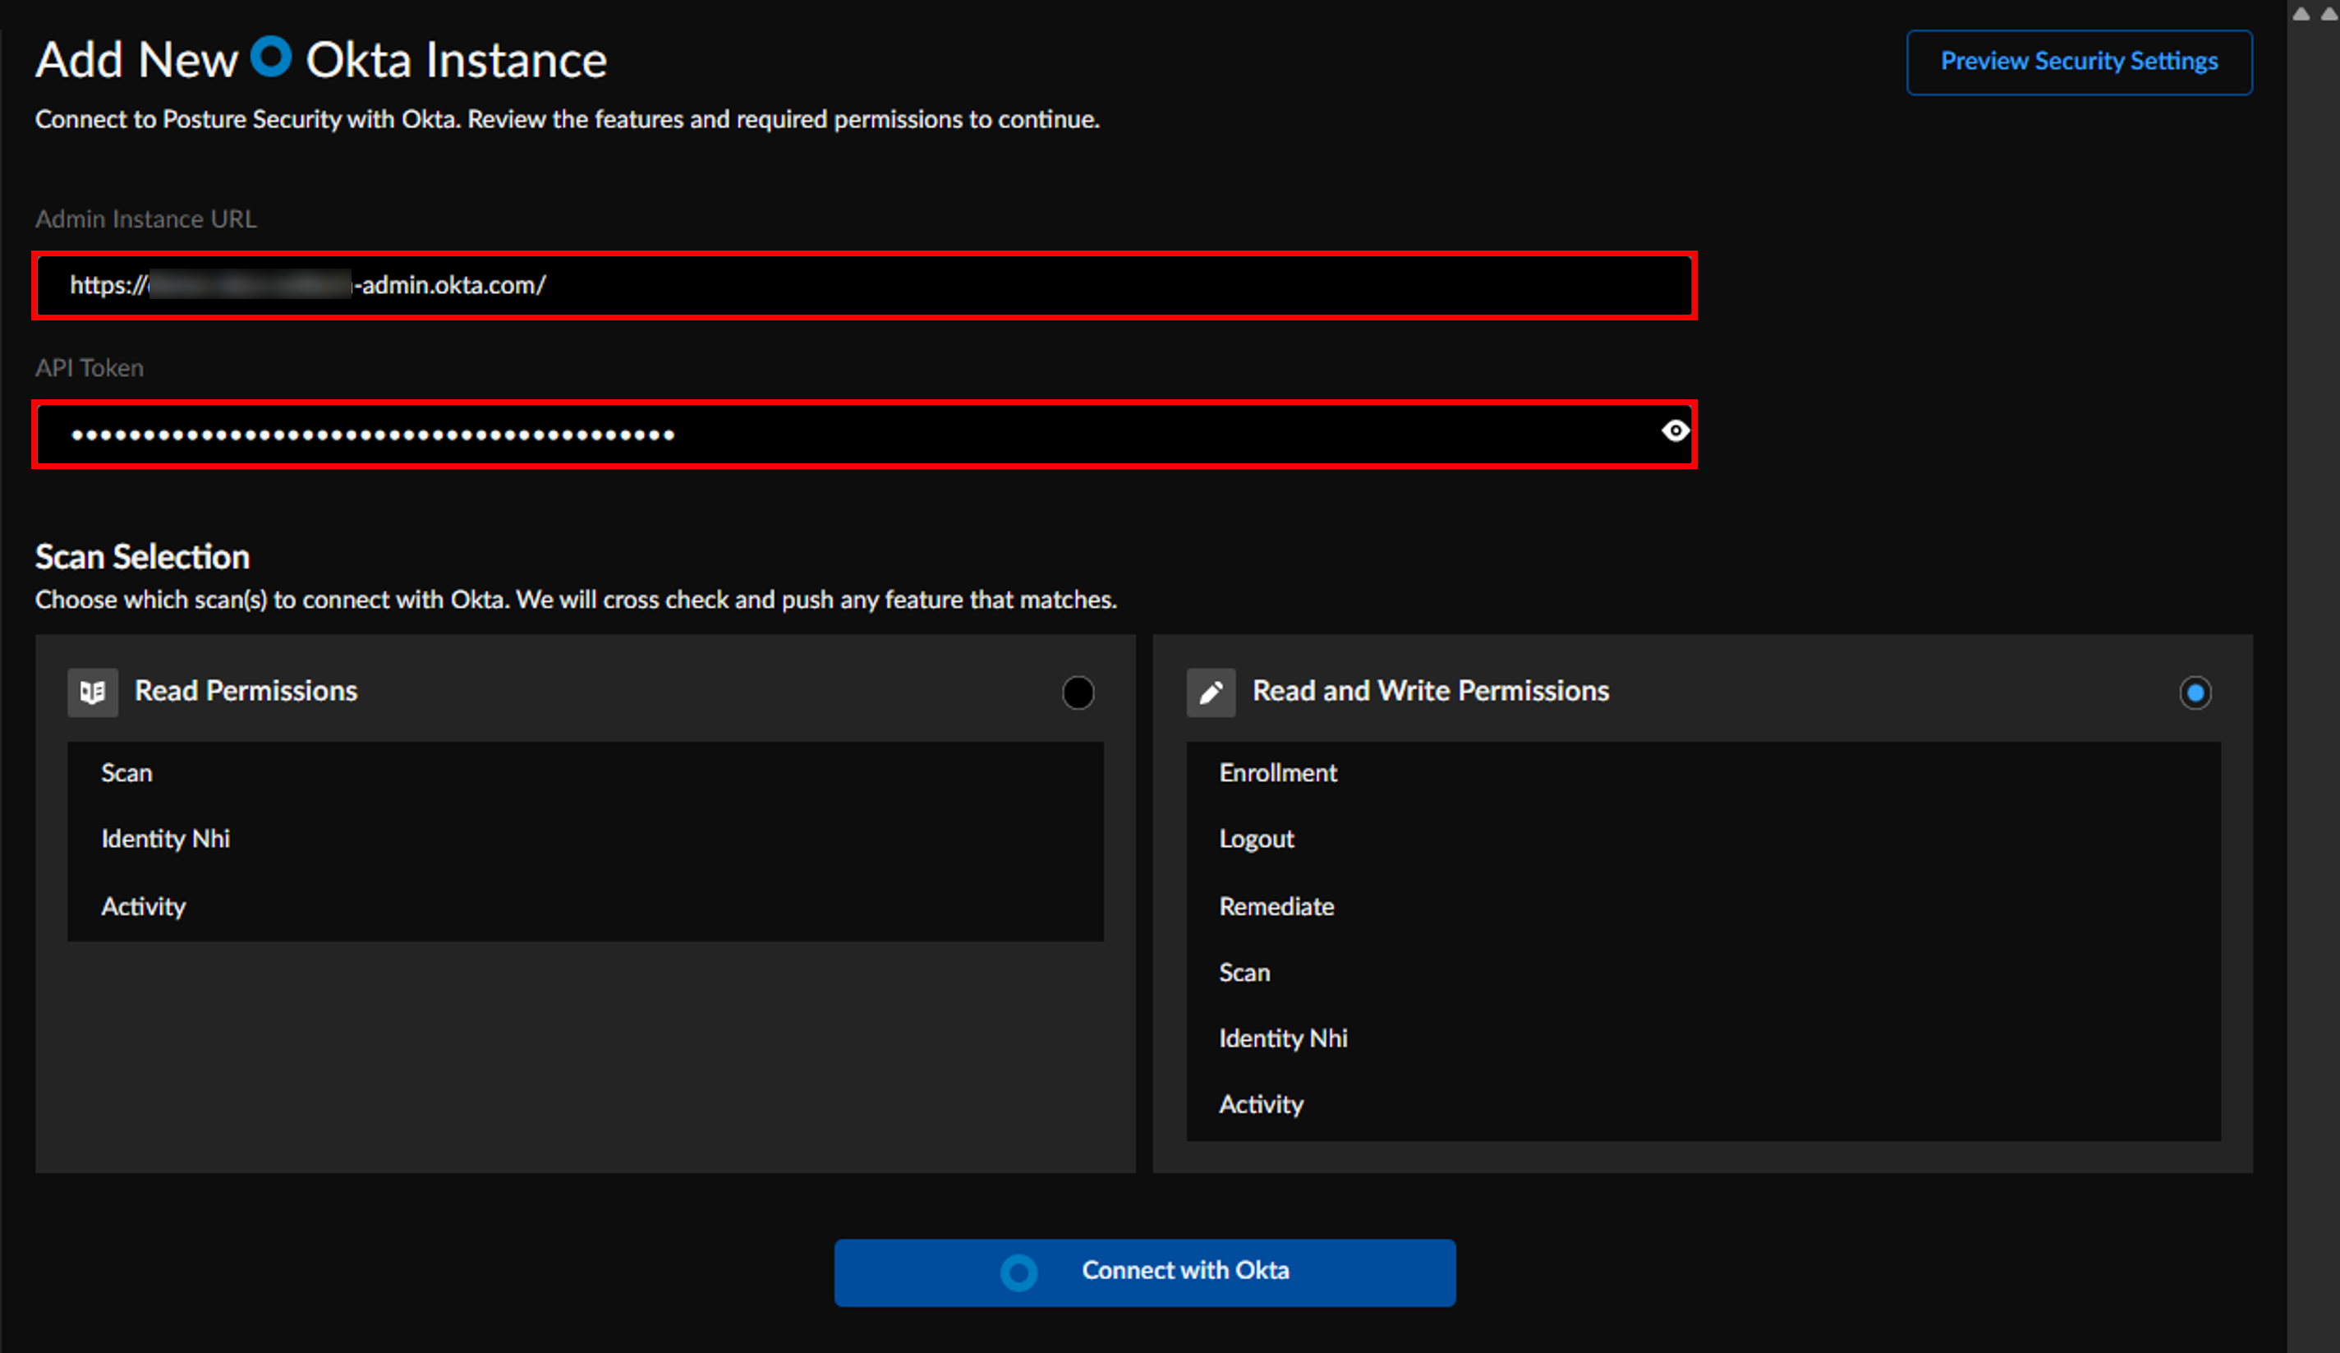Click the 'Scan Selection' heading
Screen dimensions: 2340x1353
pos(142,557)
